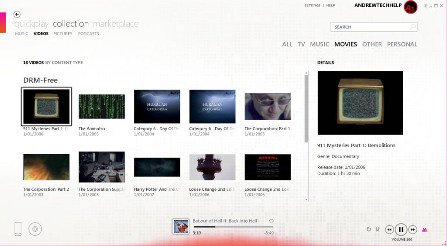Switch to the MUSIC collection tab
This screenshot has width=447, height=246.
(21, 34)
